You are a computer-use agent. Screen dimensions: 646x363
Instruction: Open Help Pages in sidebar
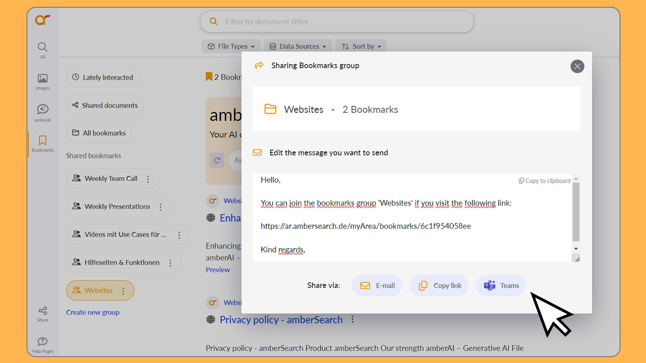pos(43,345)
